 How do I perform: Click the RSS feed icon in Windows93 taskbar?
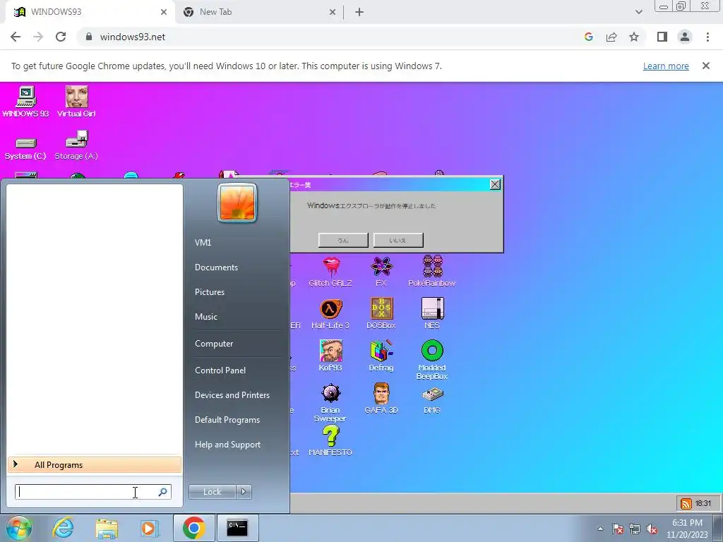pyautogui.click(x=686, y=504)
